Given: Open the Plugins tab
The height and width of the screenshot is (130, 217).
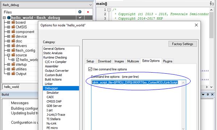Looking at the screenshot, I should 167,61.
